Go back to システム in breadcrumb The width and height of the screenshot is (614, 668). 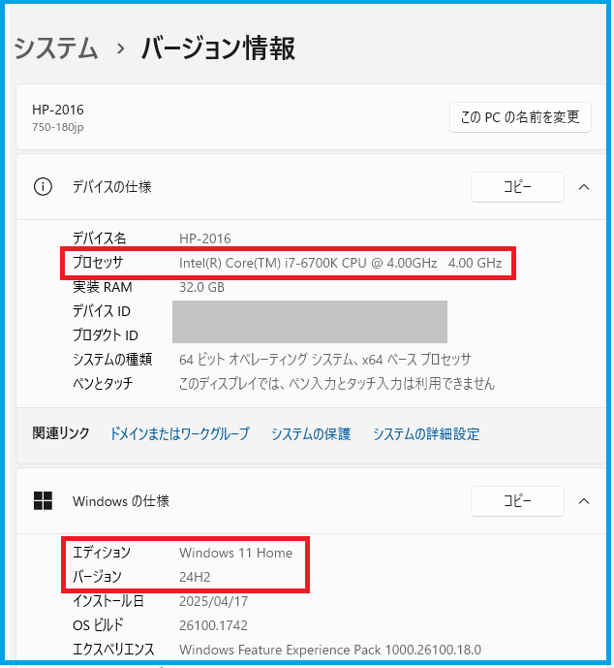click(x=56, y=48)
